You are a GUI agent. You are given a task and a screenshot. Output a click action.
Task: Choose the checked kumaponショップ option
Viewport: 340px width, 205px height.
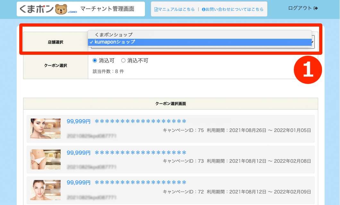pos(115,42)
